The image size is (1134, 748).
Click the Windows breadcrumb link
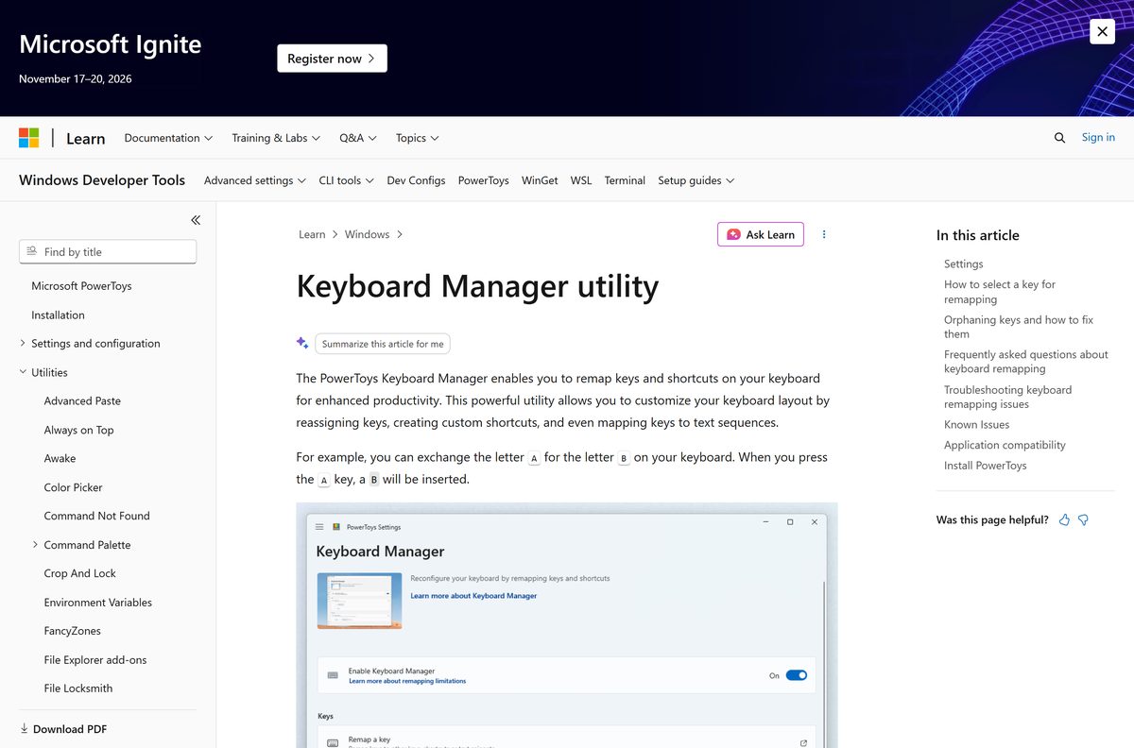click(x=367, y=234)
